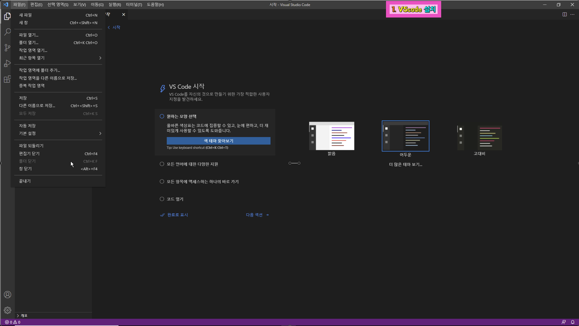
Task: Open the Explorer view in activity bar
Action: [8, 16]
